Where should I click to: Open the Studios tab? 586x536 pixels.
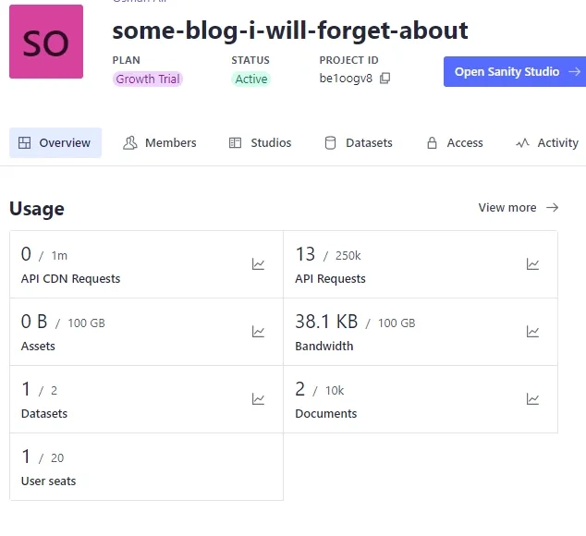[260, 143]
